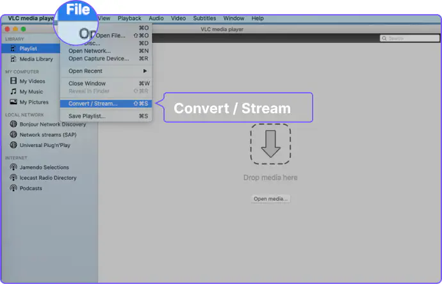The height and width of the screenshot is (284, 442).
Task: Click the My Music note icon
Action: click(x=13, y=91)
